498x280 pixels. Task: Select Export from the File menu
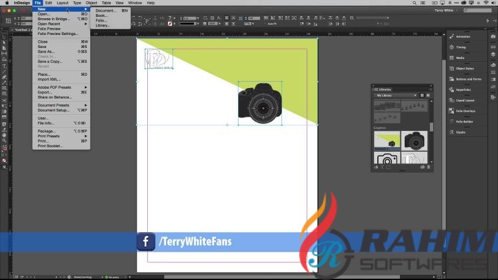coord(45,92)
